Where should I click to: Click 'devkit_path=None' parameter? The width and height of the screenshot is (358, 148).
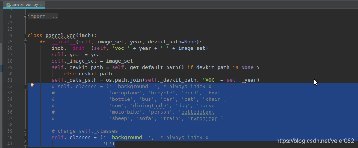172,42
